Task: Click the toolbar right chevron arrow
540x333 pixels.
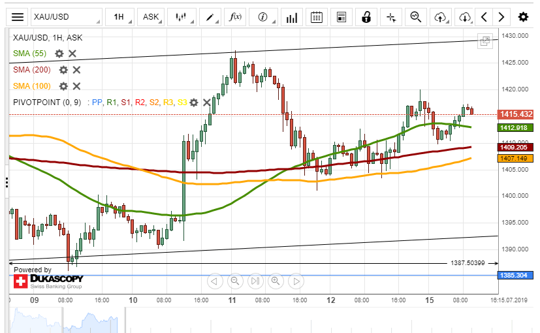Action: click(501, 17)
